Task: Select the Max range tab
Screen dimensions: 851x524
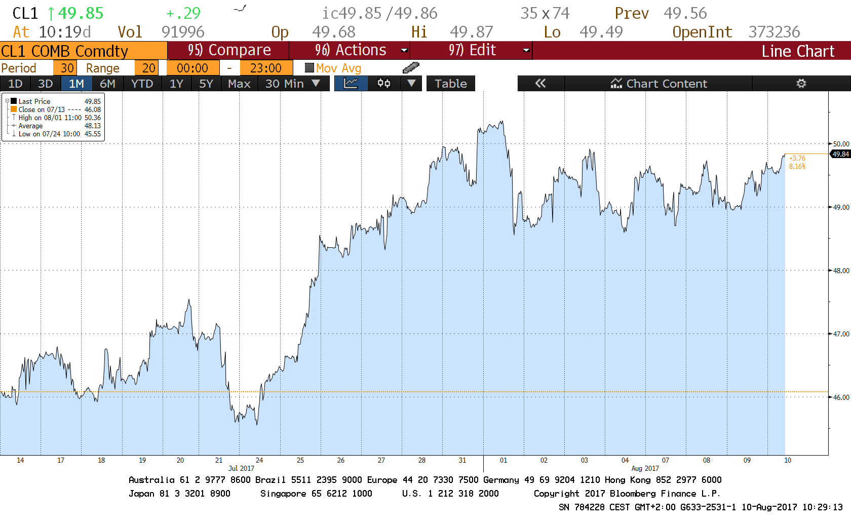Action: (x=239, y=84)
